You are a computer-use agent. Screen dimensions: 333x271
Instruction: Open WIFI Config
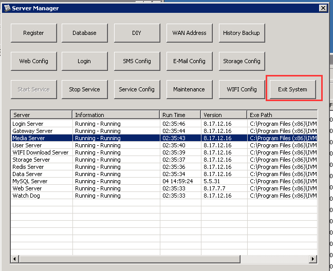[242, 89]
